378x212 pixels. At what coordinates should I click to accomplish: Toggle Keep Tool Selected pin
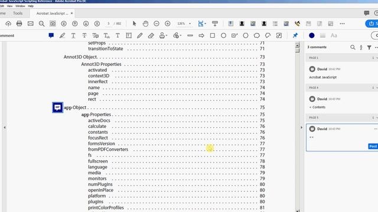click(x=295, y=35)
